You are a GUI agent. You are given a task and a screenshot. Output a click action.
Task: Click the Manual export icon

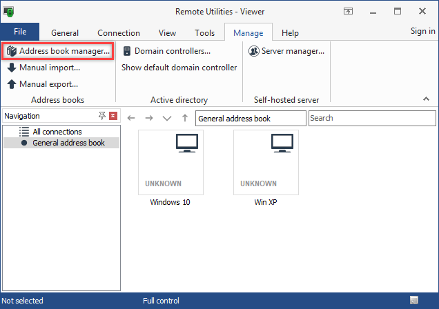click(x=12, y=84)
